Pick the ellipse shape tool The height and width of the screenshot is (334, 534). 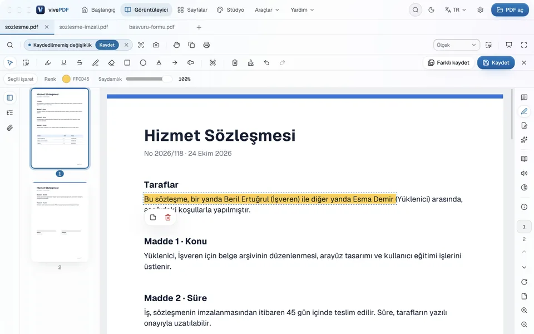coord(143,63)
